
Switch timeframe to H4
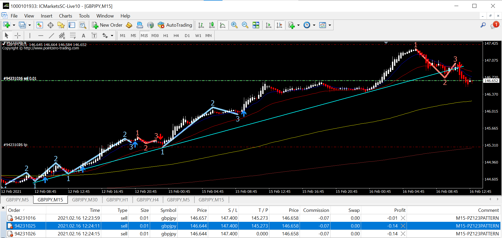point(176,36)
